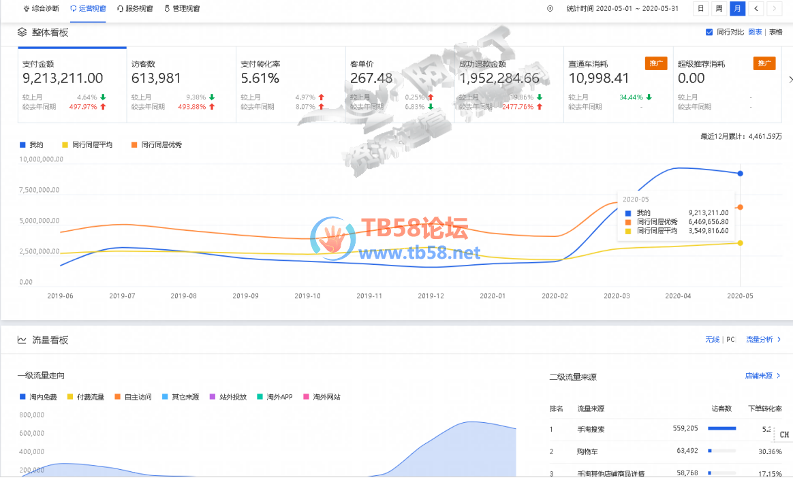
Task: Select the 月 (month) period button
Action: [x=737, y=9]
